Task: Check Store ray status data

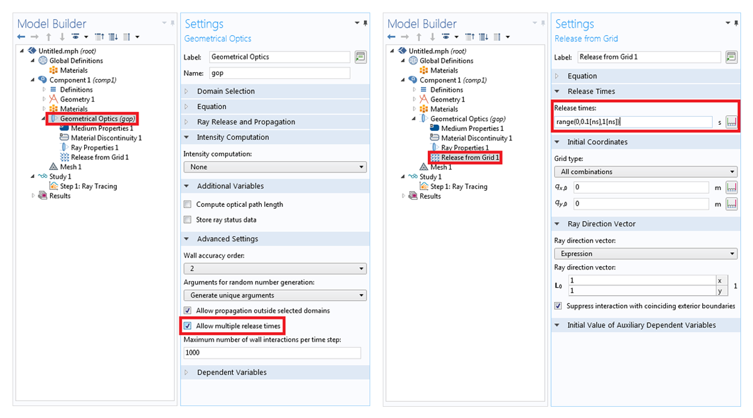Action: pyautogui.click(x=188, y=220)
